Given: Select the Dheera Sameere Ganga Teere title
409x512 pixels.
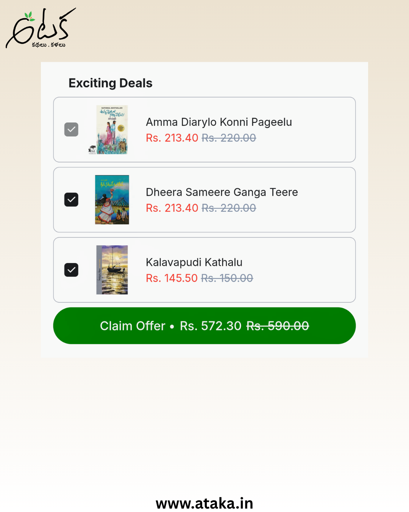Looking at the screenshot, I should pos(222,192).
